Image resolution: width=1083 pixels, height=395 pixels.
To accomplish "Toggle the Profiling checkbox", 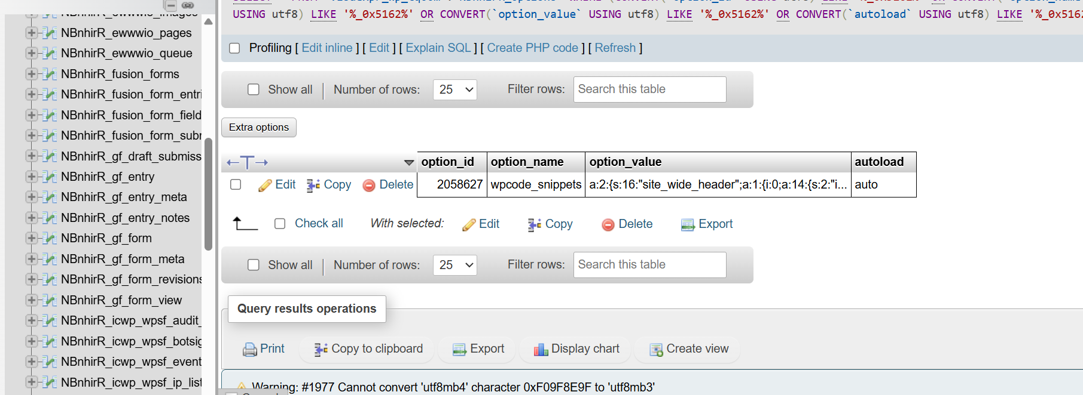I will tap(235, 48).
